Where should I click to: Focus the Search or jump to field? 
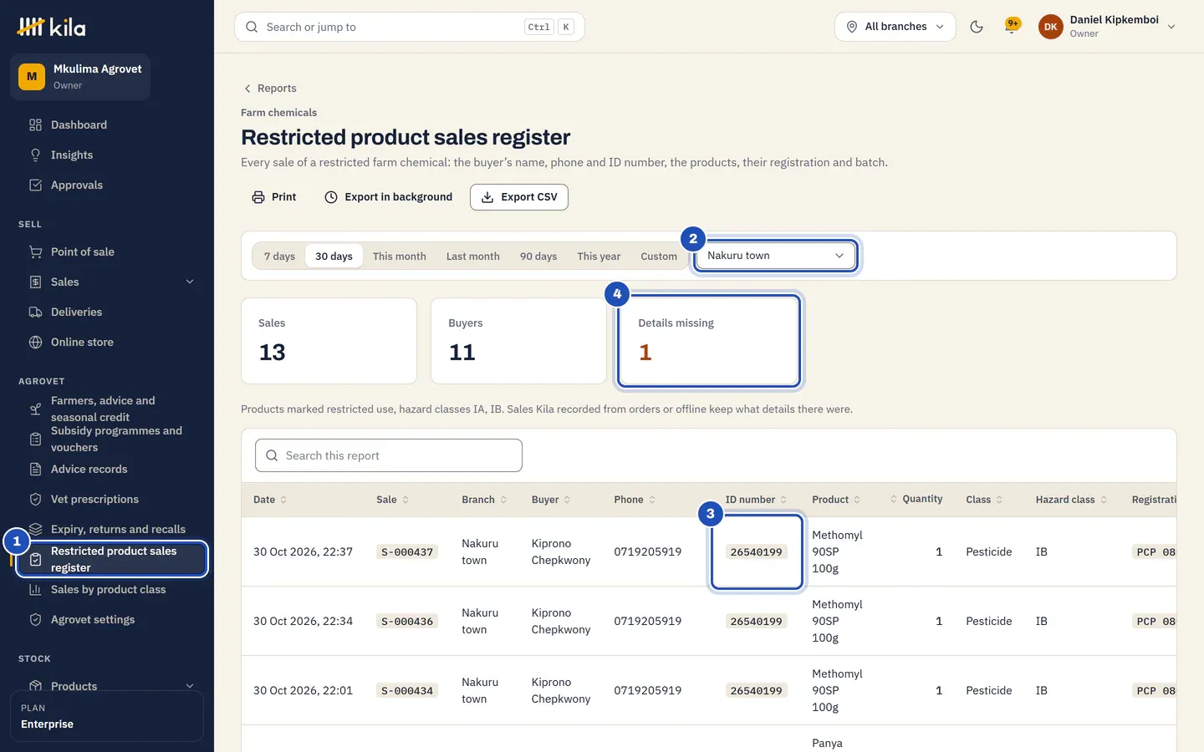[410, 27]
